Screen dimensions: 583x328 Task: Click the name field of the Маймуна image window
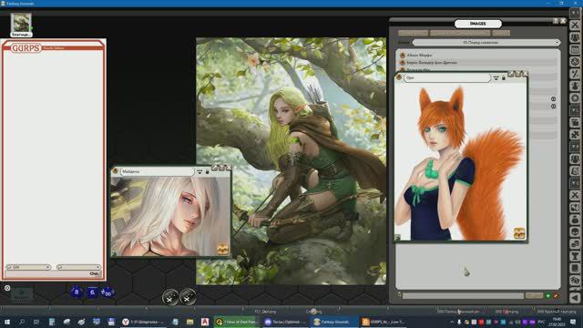pyautogui.click(x=157, y=171)
